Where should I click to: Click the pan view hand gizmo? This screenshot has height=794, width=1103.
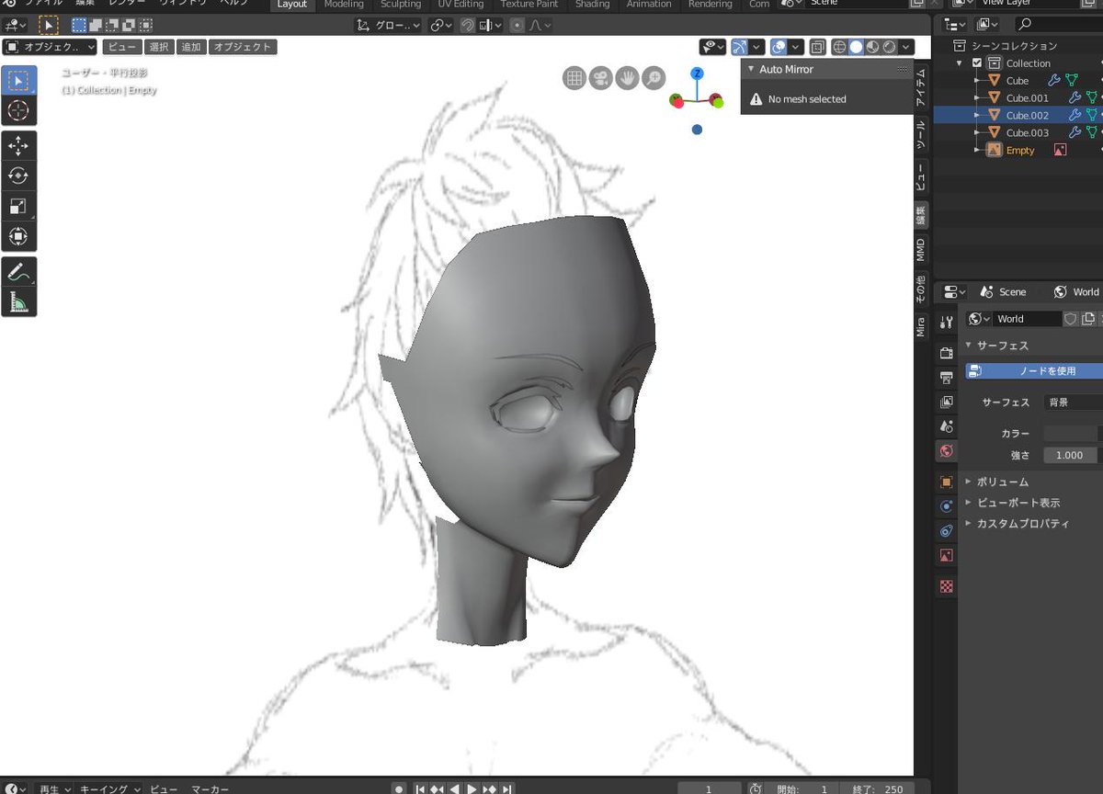tap(628, 78)
